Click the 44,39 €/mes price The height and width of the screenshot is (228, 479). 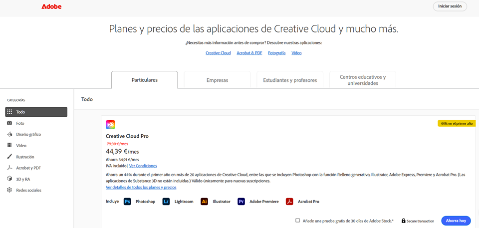[123, 151]
